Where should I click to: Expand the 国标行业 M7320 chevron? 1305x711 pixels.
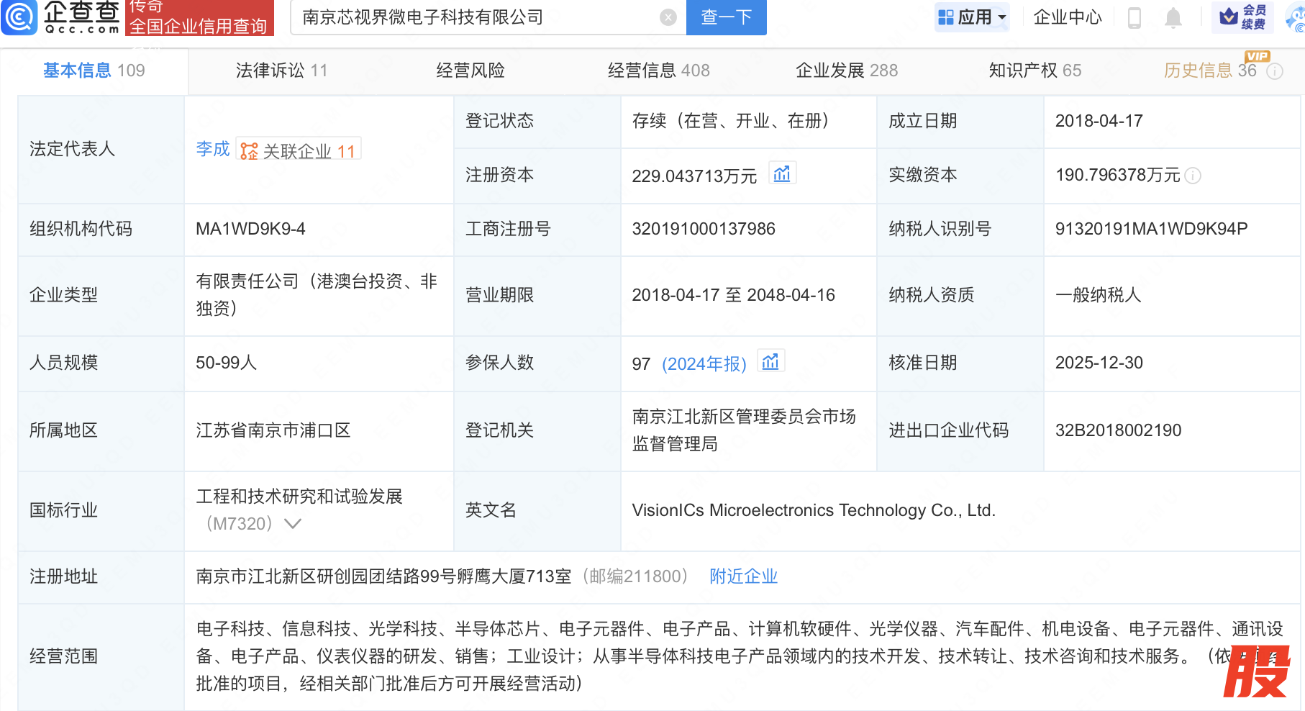293,524
